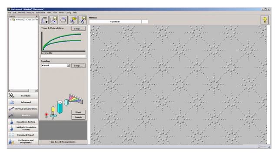Click the printer toolbar icon
Screen dimensions: 278x156
[63, 20]
